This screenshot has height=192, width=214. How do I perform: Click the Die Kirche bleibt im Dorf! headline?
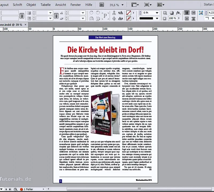105,50
